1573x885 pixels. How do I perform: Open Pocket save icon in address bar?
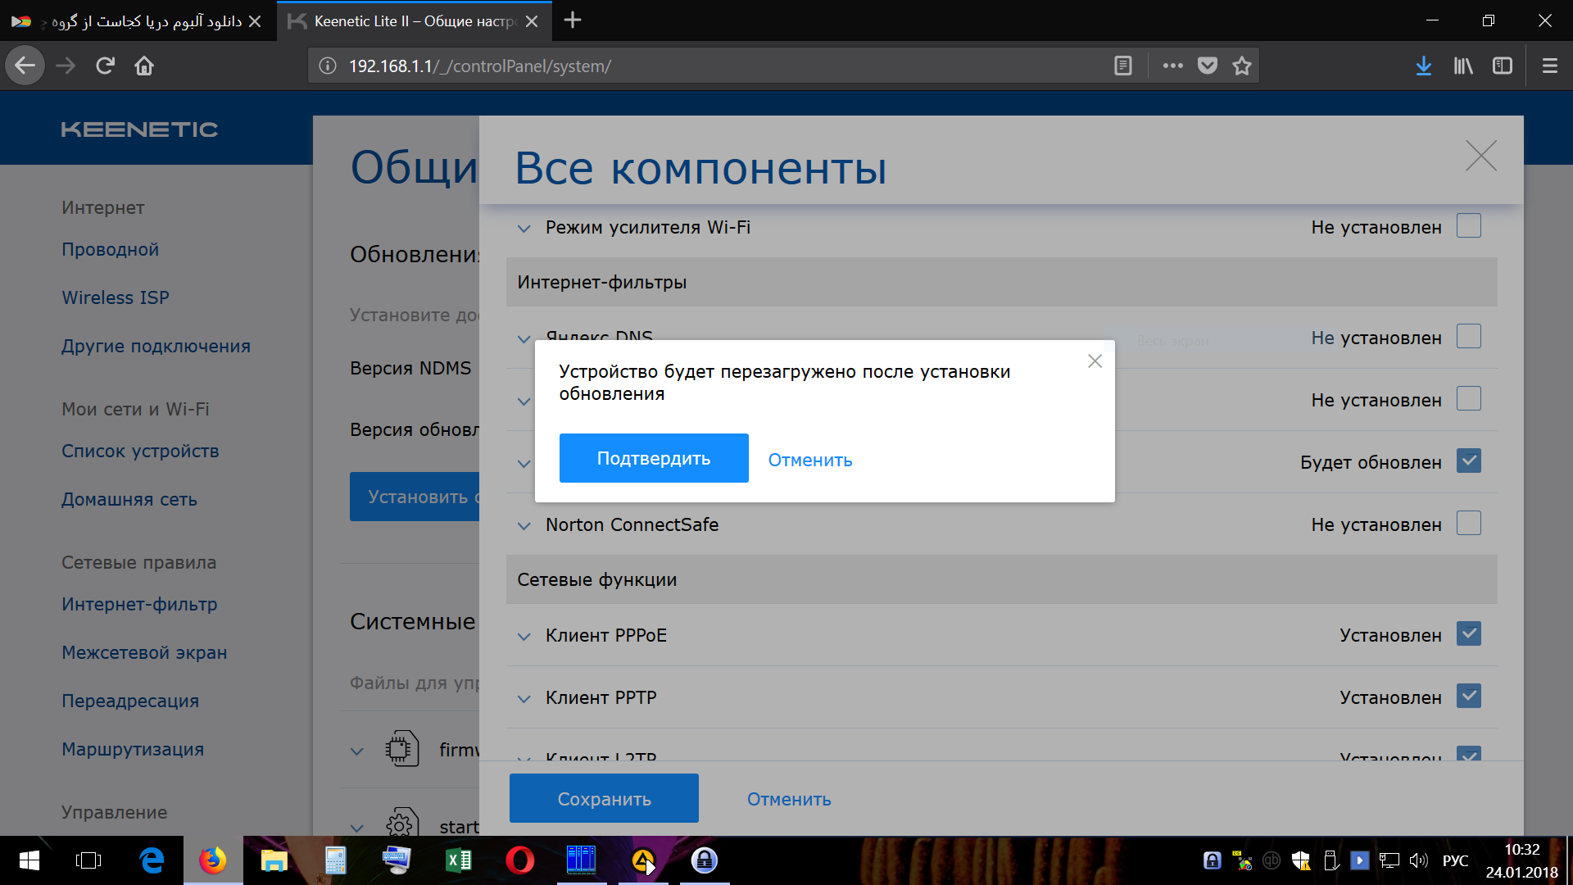1208,66
